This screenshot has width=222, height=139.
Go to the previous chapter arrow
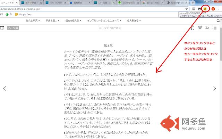click(x=5, y=88)
